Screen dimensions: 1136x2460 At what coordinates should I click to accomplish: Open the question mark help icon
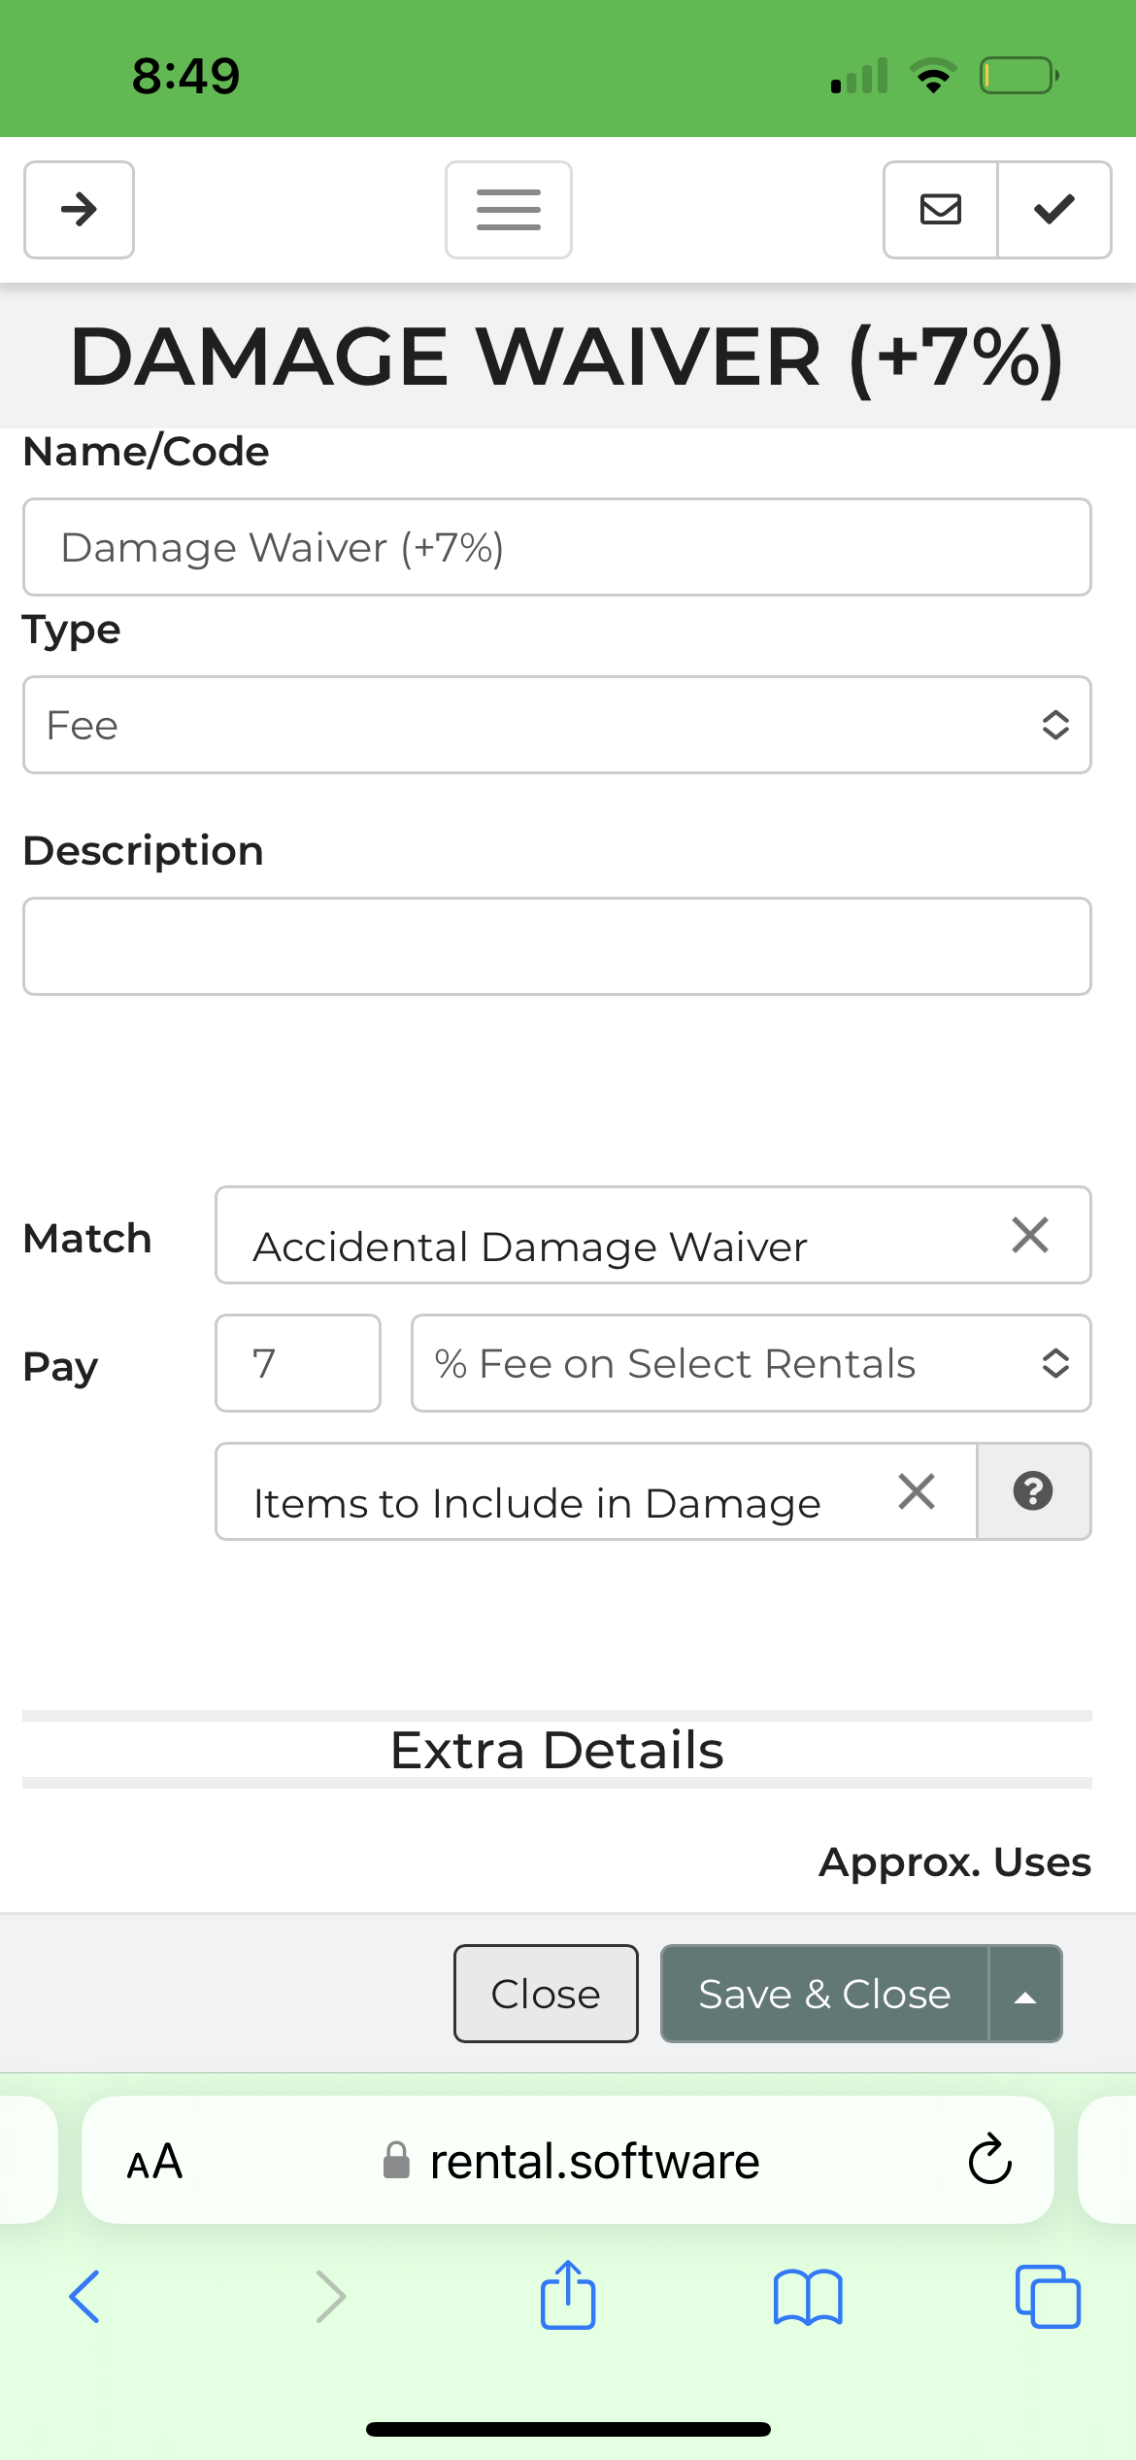pyautogui.click(x=1033, y=1491)
